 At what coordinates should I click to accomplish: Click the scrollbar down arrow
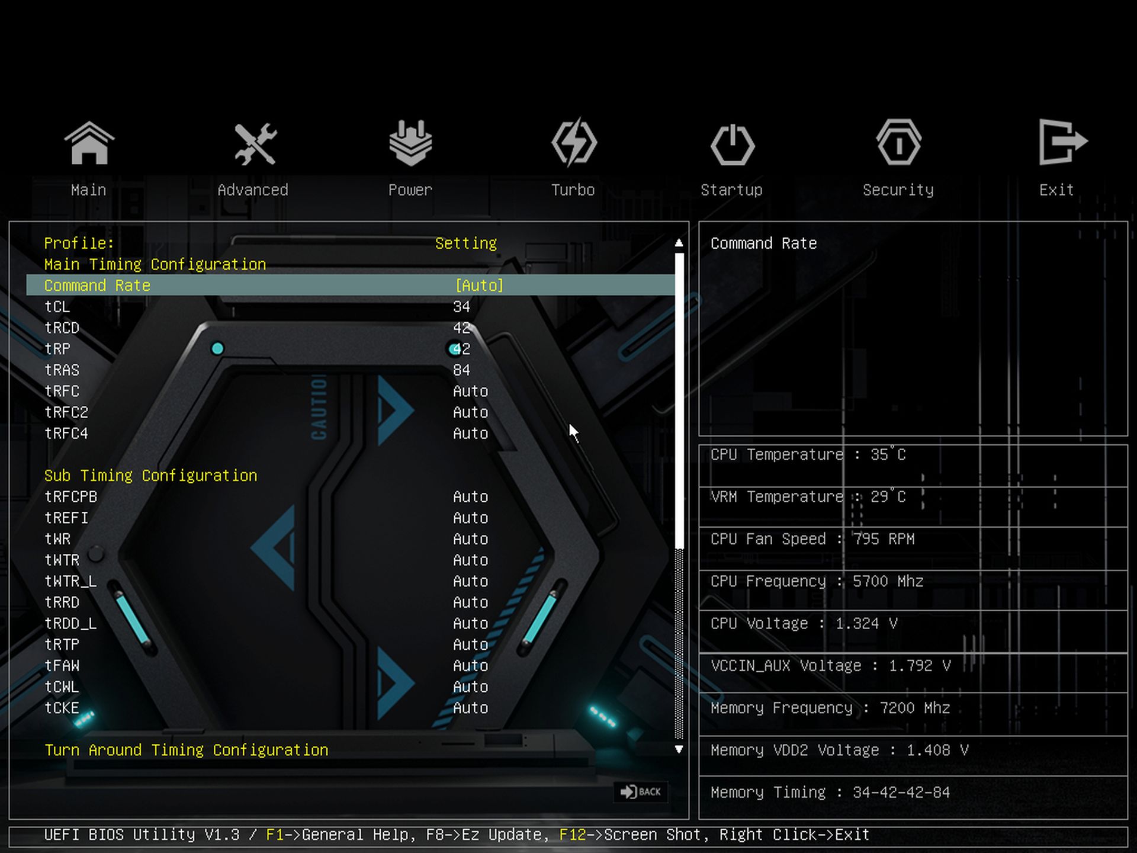[679, 749]
